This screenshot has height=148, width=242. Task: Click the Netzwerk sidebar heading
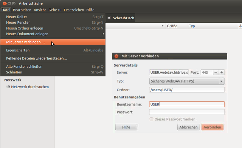click(x=13, y=80)
